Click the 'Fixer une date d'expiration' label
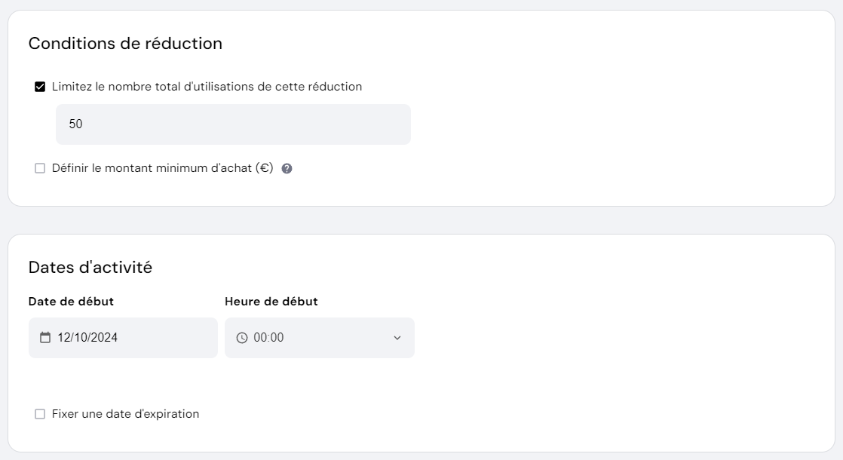The width and height of the screenshot is (843, 460). pos(124,413)
